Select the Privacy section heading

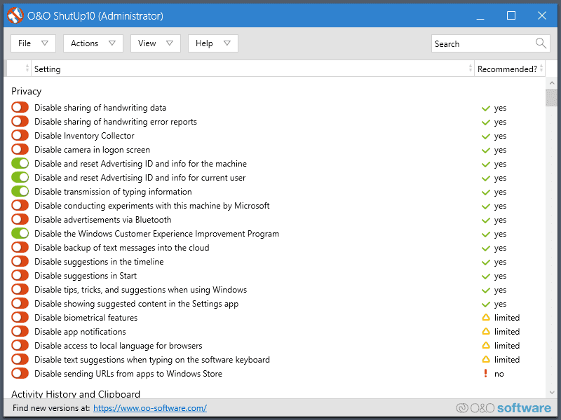(27, 92)
